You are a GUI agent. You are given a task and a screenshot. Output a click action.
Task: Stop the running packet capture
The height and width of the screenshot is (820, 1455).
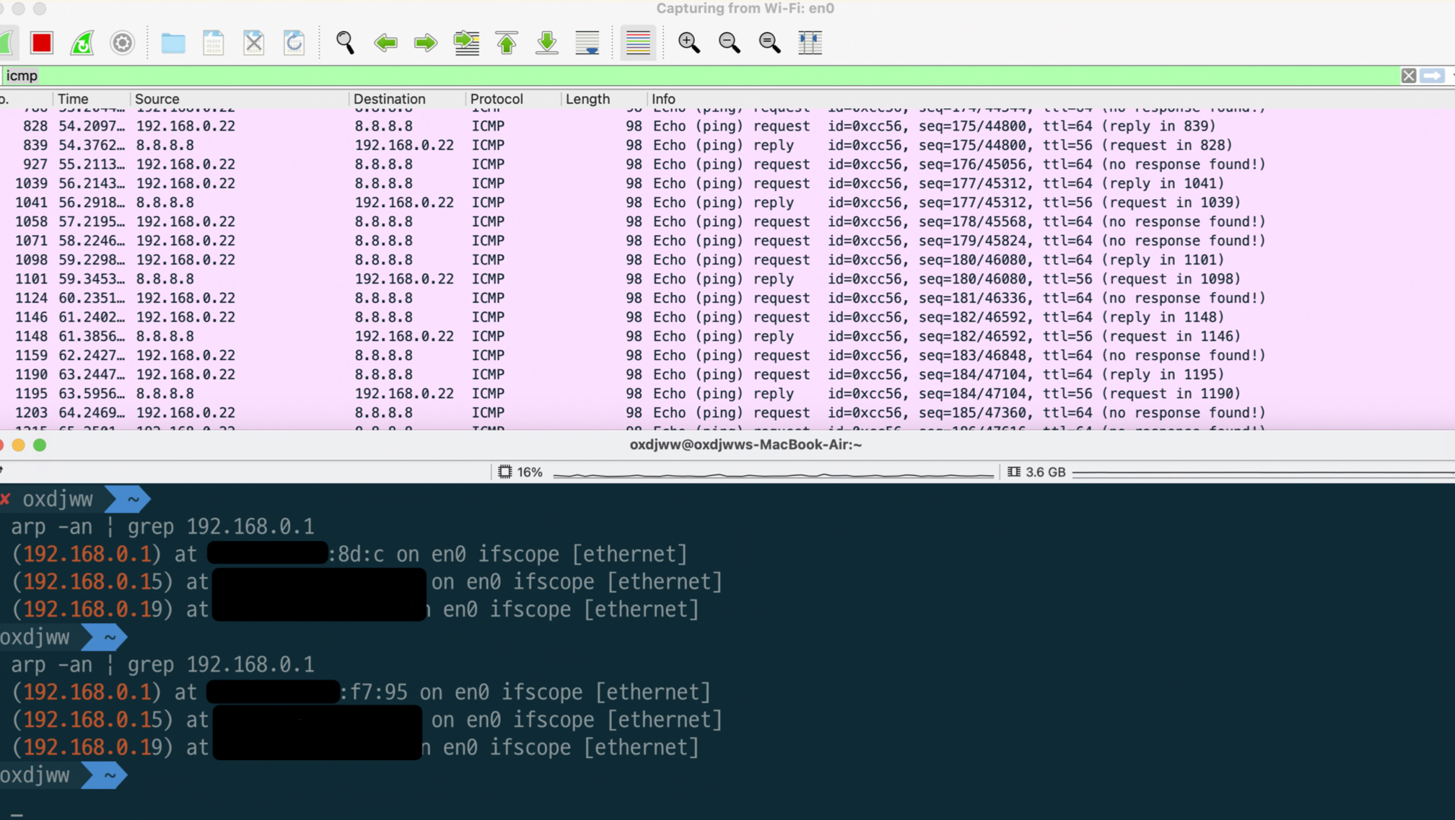[x=42, y=43]
